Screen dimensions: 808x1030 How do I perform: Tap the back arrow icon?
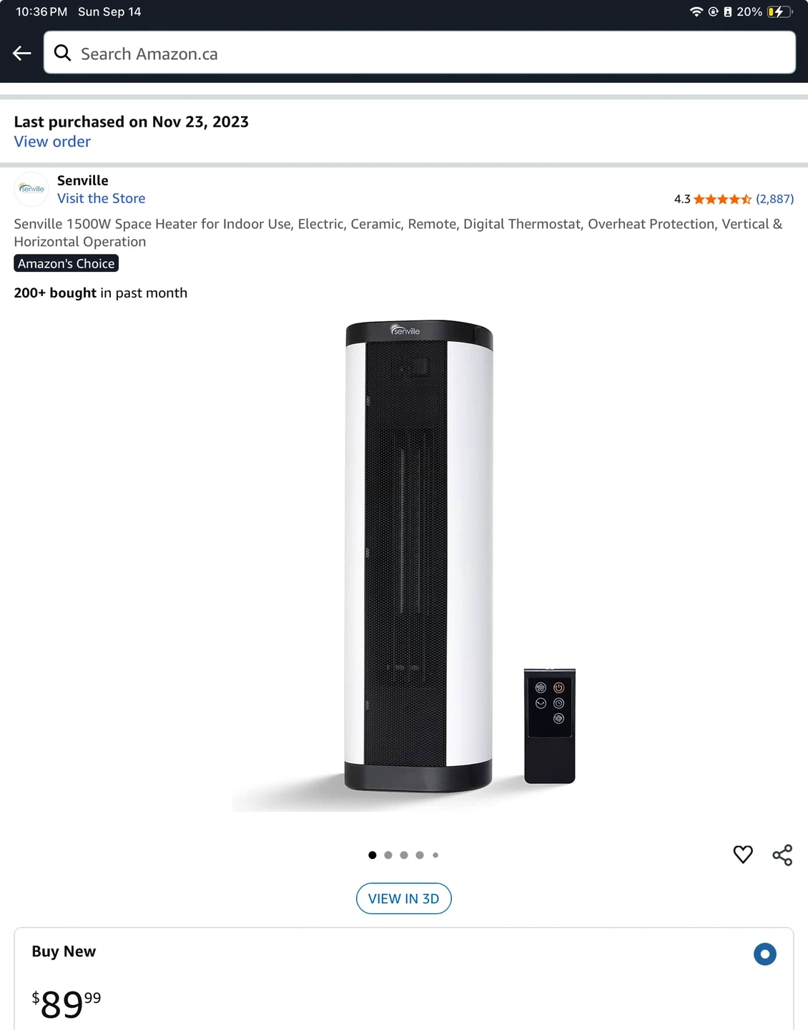(22, 53)
